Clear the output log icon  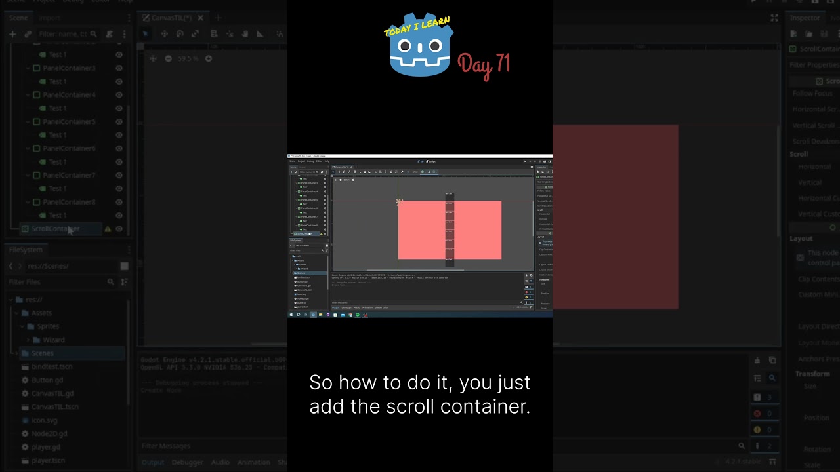(x=757, y=360)
